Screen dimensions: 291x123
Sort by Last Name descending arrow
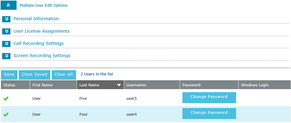119,85
